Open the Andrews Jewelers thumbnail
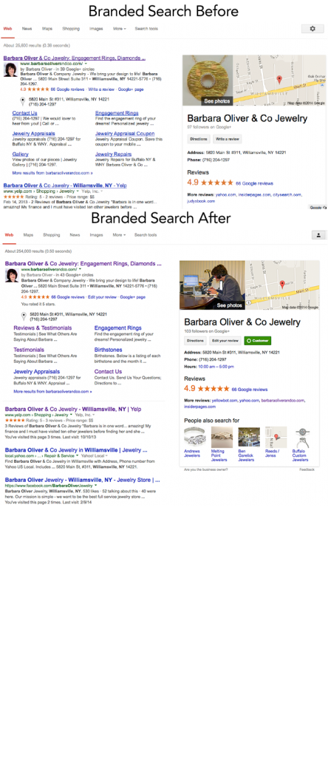This screenshot has width=328, height=757. 195,437
